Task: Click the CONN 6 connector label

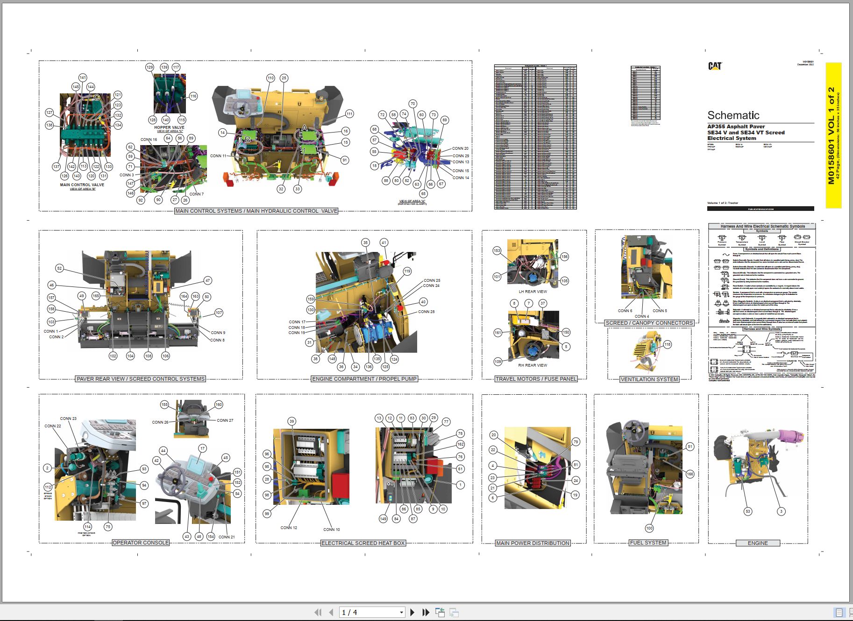Action: pos(625,311)
